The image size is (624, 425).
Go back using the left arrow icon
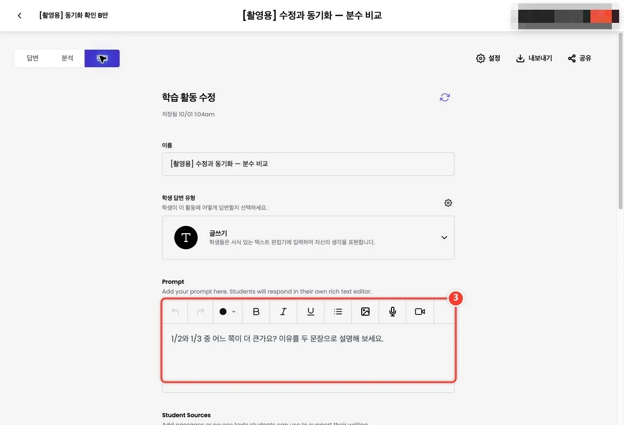coord(19,16)
